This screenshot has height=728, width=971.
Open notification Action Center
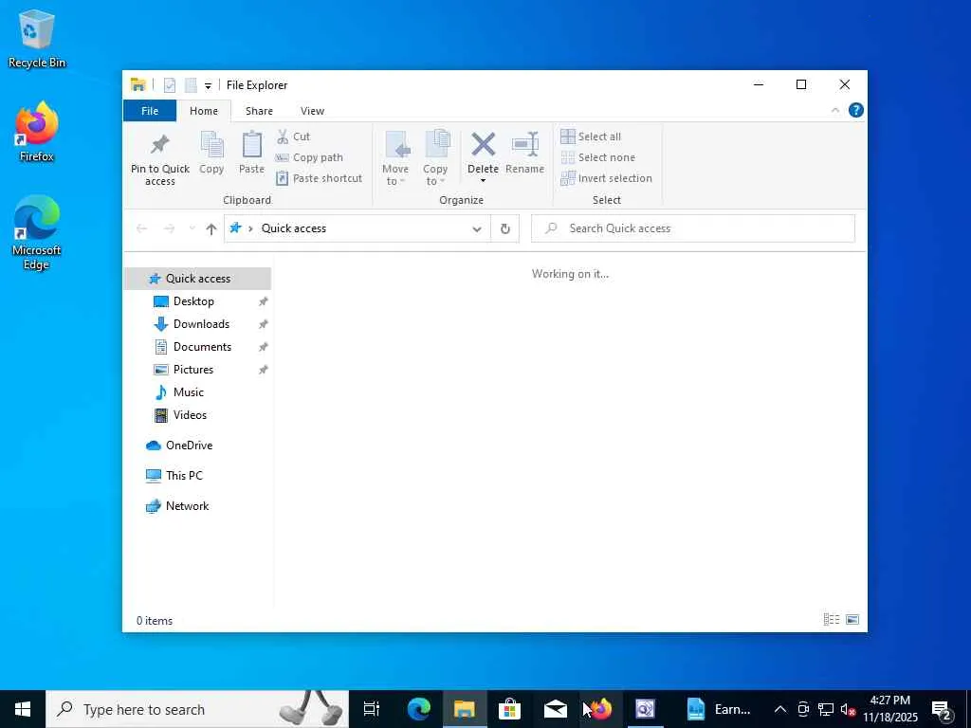(x=942, y=709)
